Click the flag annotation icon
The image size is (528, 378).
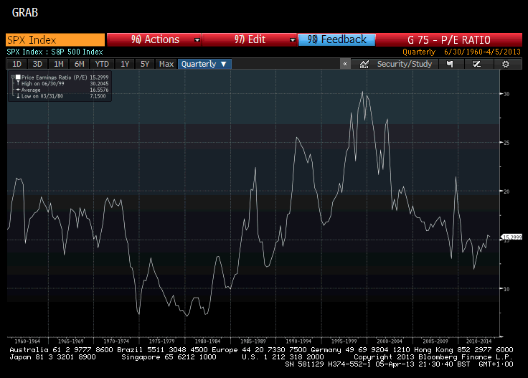click(450, 64)
